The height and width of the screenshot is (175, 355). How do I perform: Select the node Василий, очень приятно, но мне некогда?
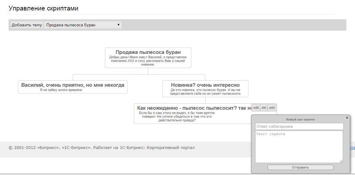[73, 85]
